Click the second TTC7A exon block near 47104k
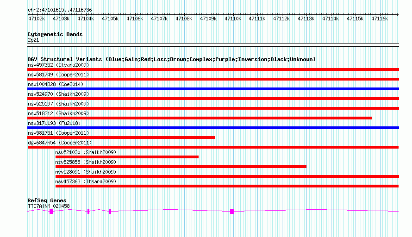The width and height of the screenshot is (412, 237). (88, 212)
